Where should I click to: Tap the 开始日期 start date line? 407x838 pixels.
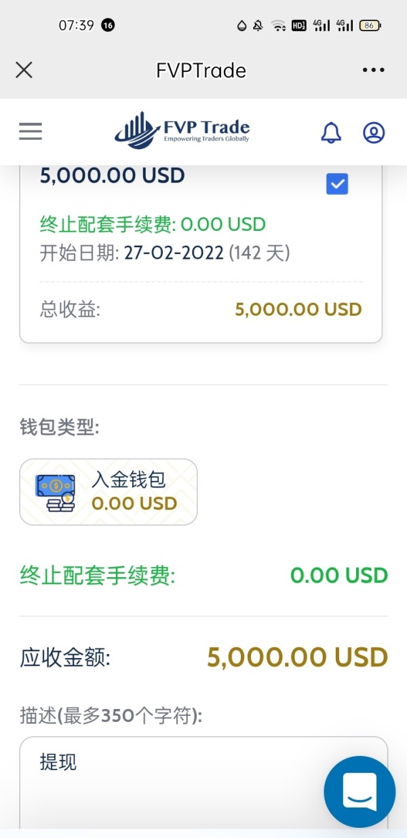pos(165,253)
